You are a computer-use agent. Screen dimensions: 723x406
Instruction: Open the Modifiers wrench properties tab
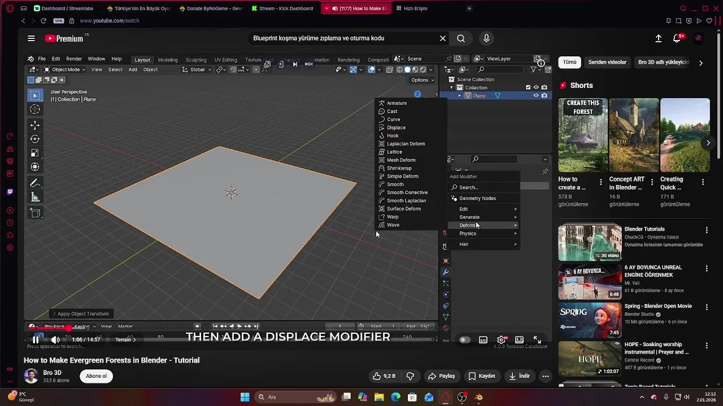tap(446, 272)
